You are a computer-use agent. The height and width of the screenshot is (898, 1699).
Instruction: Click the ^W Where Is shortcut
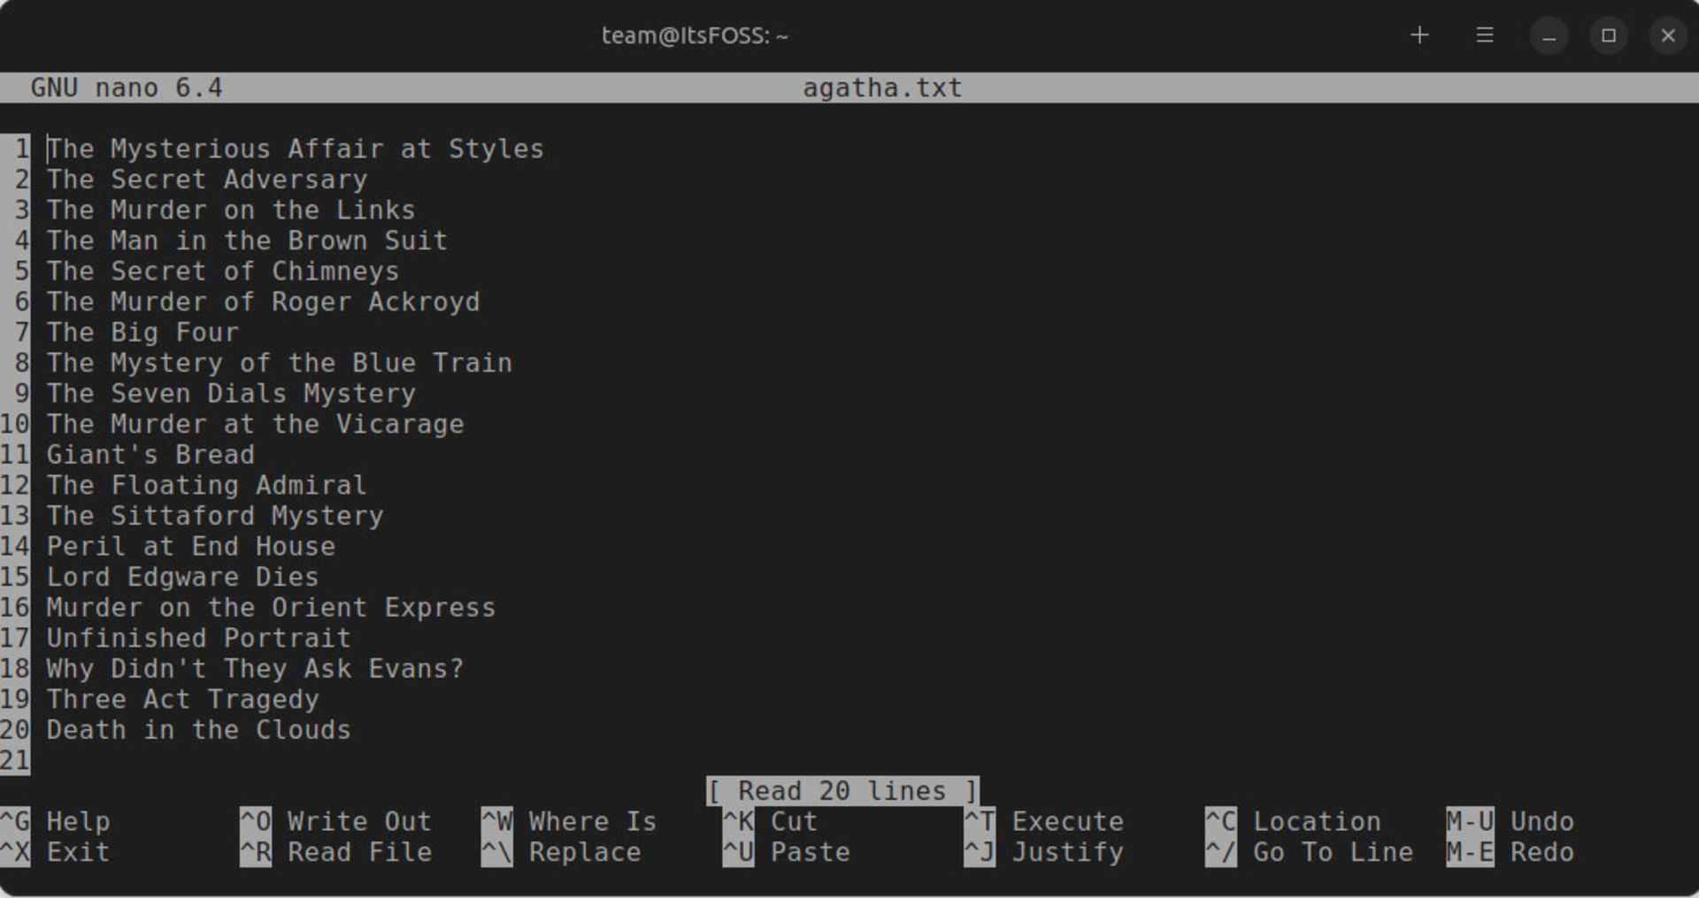[569, 821]
